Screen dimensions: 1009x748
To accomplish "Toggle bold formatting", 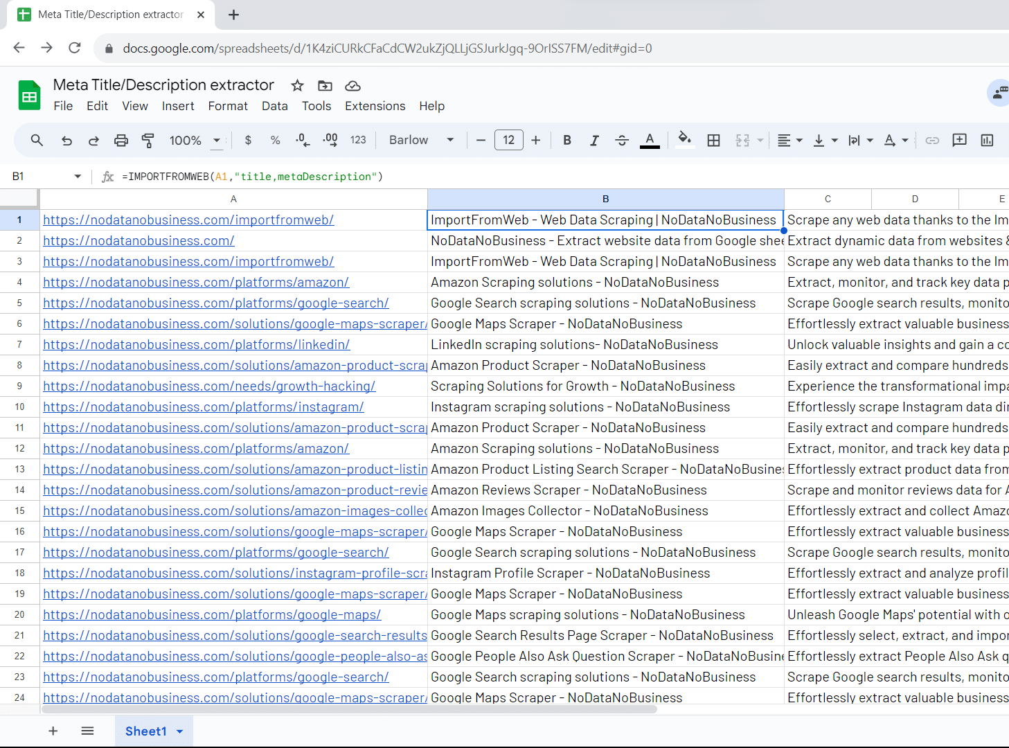I will tap(566, 141).
